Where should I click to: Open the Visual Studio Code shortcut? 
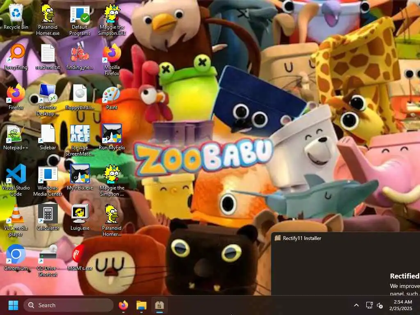pyautogui.click(x=16, y=180)
